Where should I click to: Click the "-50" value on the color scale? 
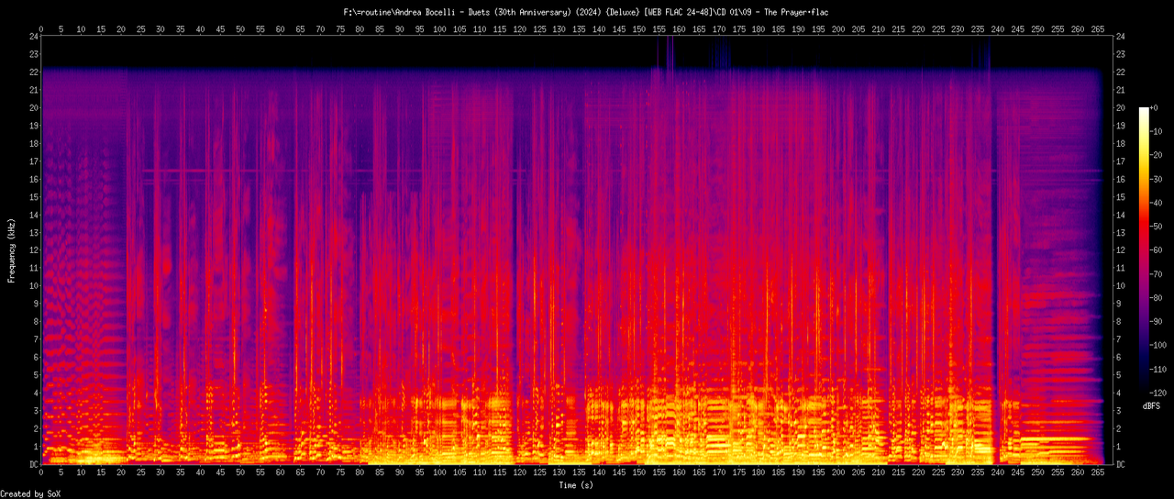1157,227
